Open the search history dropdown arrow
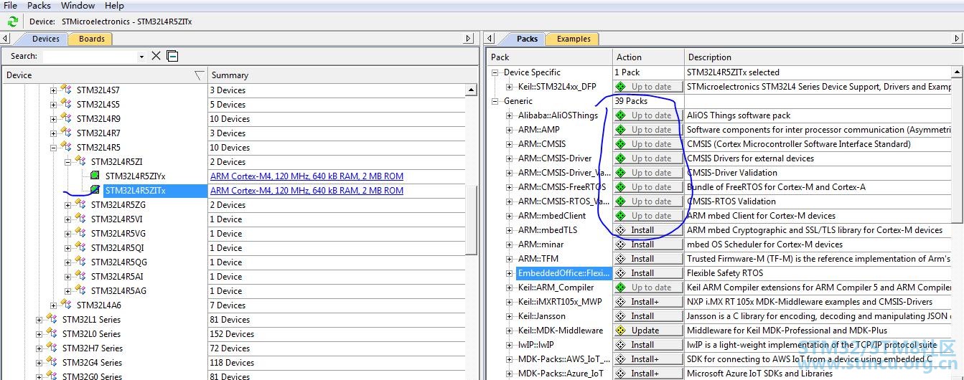Image resolution: width=964 pixels, height=380 pixels. pos(141,57)
